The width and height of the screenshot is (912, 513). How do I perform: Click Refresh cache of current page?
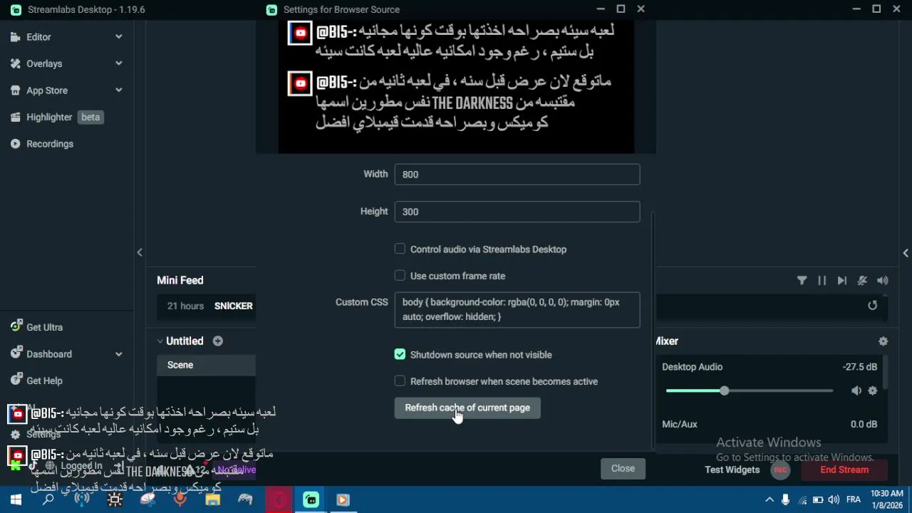(x=467, y=408)
